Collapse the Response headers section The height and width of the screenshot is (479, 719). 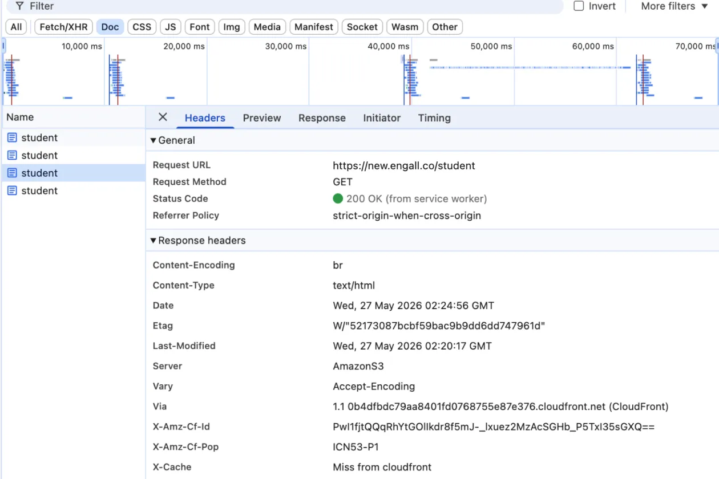click(153, 241)
